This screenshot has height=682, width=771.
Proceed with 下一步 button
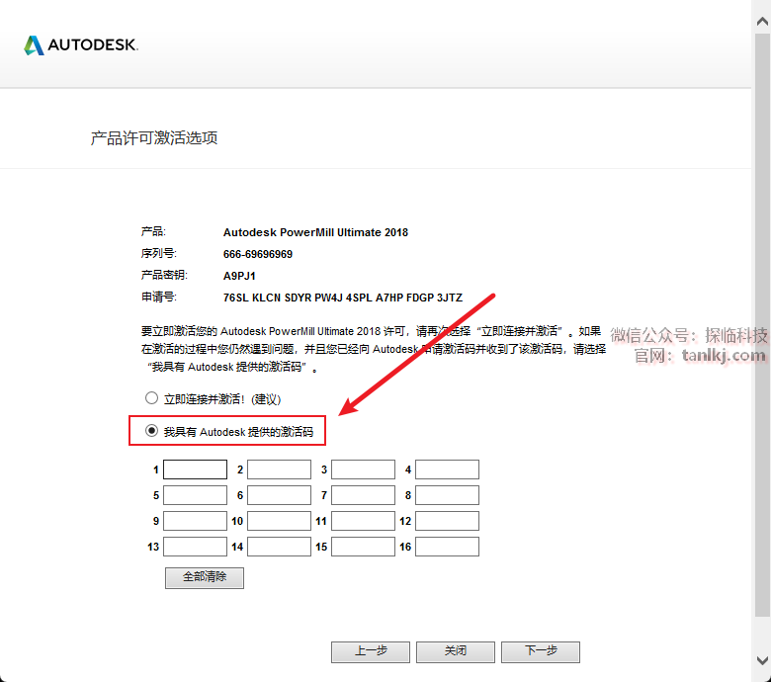point(541,652)
